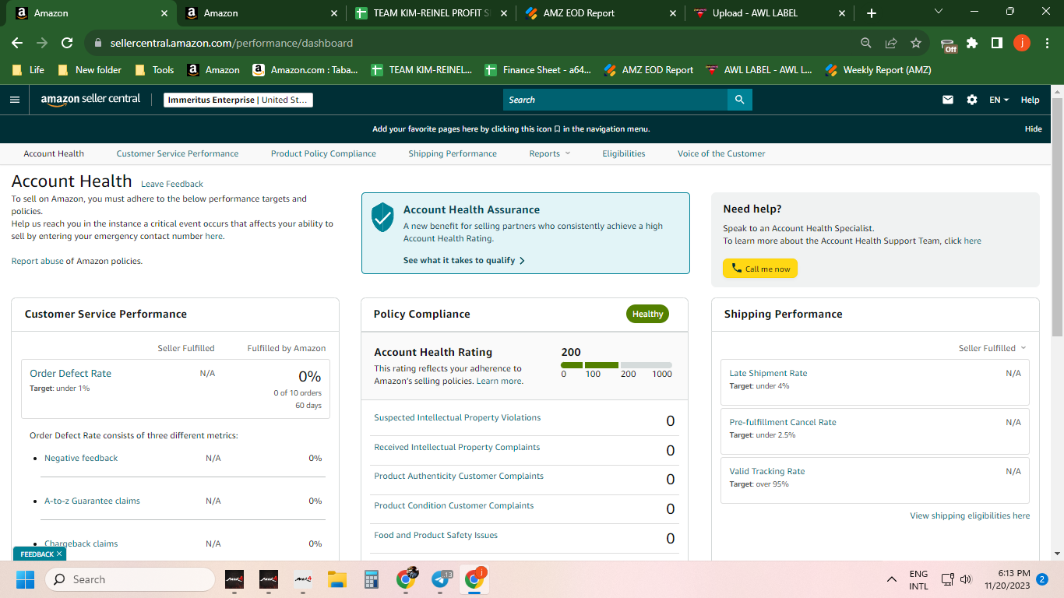The width and height of the screenshot is (1064, 598).
Task: Open the calculator app on the taskbar
Action: 371,579
